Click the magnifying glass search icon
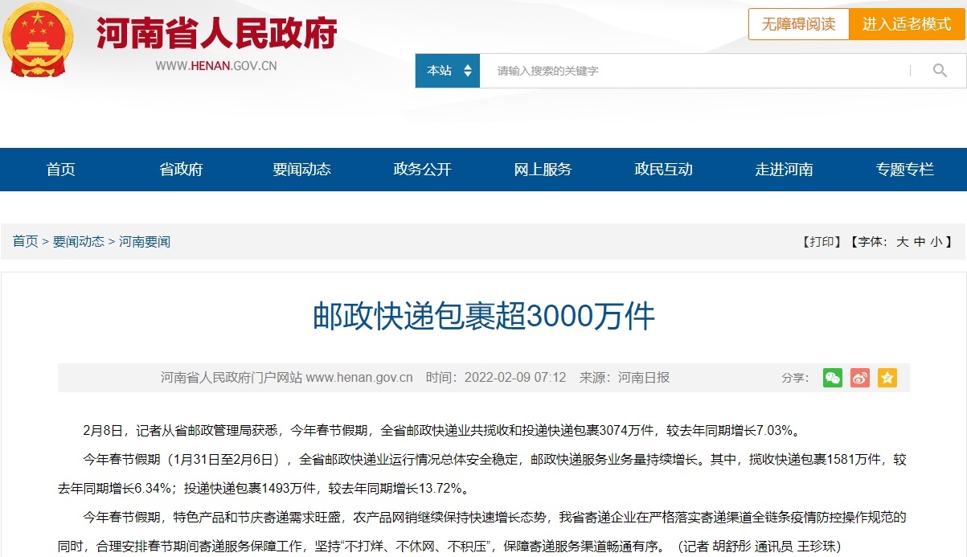Screen dimensions: 967x557 [x=940, y=71]
